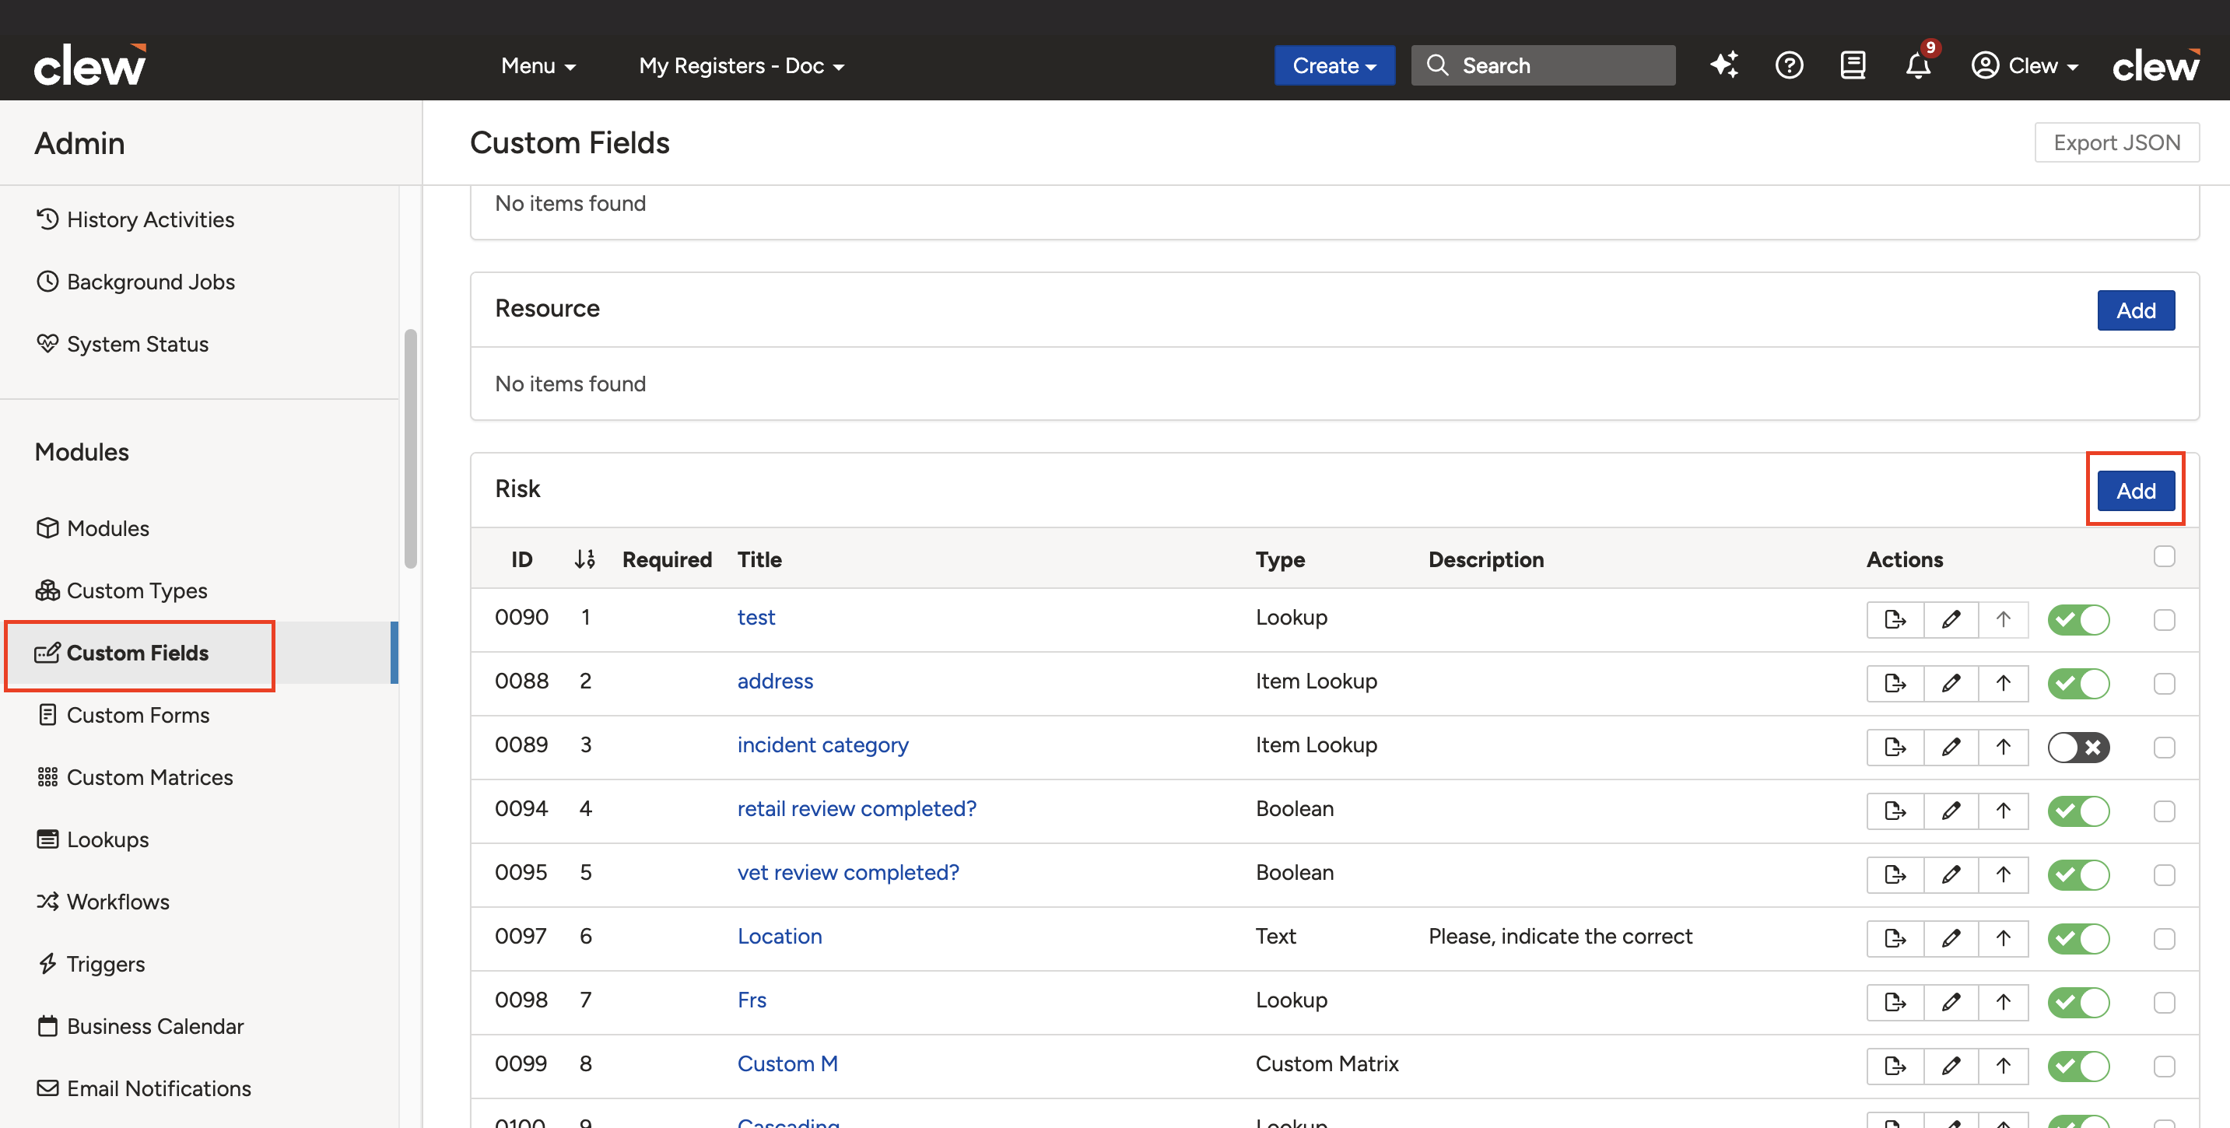Screen dimensions: 2230x1128
Task: Open the Menu dropdown
Action: [x=538, y=66]
